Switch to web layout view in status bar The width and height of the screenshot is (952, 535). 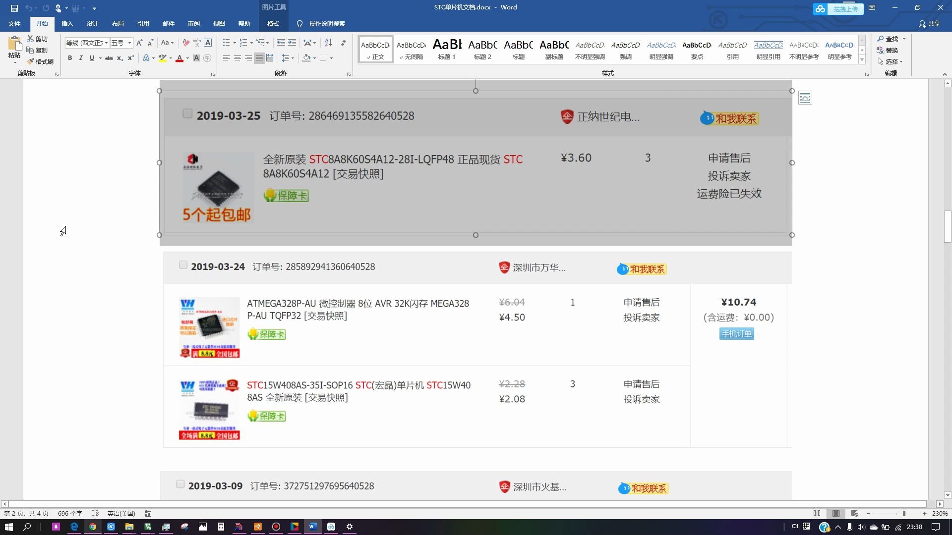(x=854, y=513)
